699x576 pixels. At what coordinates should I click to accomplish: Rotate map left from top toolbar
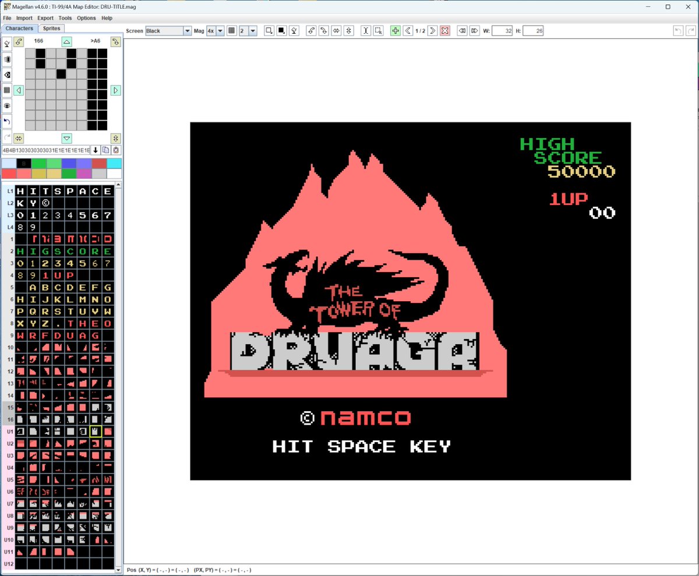pos(312,31)
